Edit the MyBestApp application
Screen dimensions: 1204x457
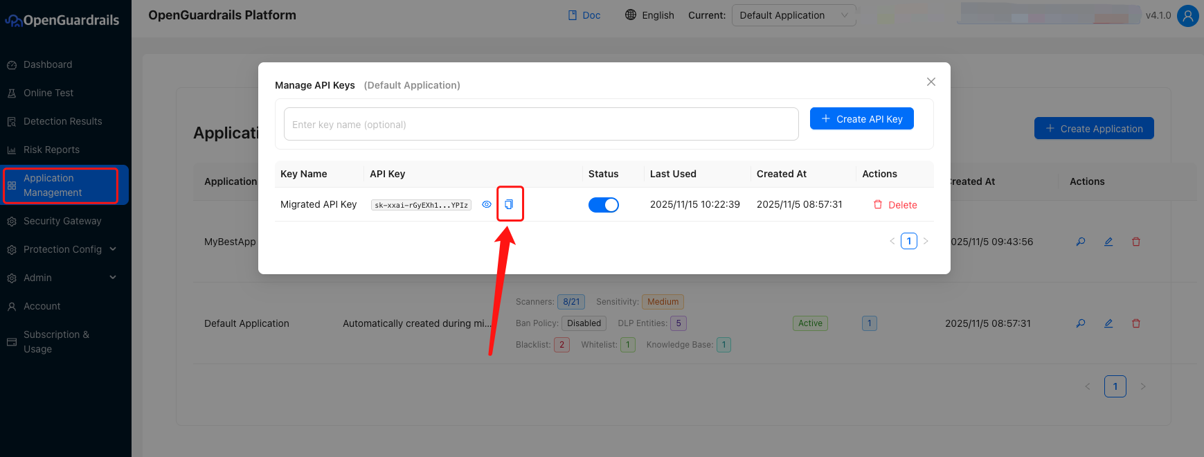click(x=1108, y=242)
